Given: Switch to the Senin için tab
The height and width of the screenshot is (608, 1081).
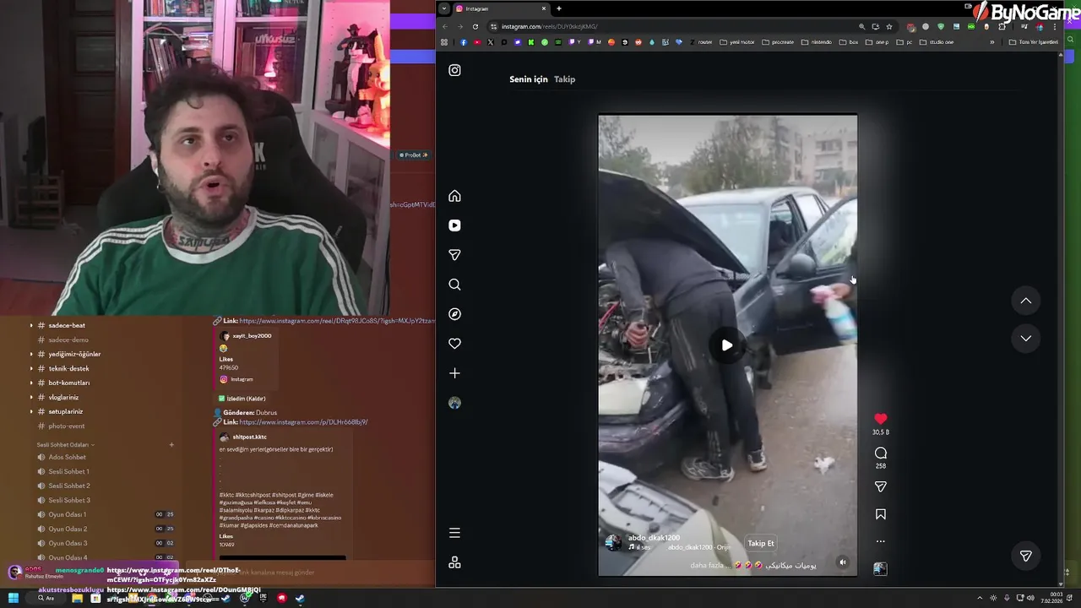Looking at the screenshot, I should (x=529, y=79).
